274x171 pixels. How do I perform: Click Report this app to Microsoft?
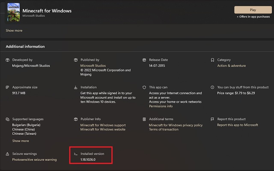238,125
